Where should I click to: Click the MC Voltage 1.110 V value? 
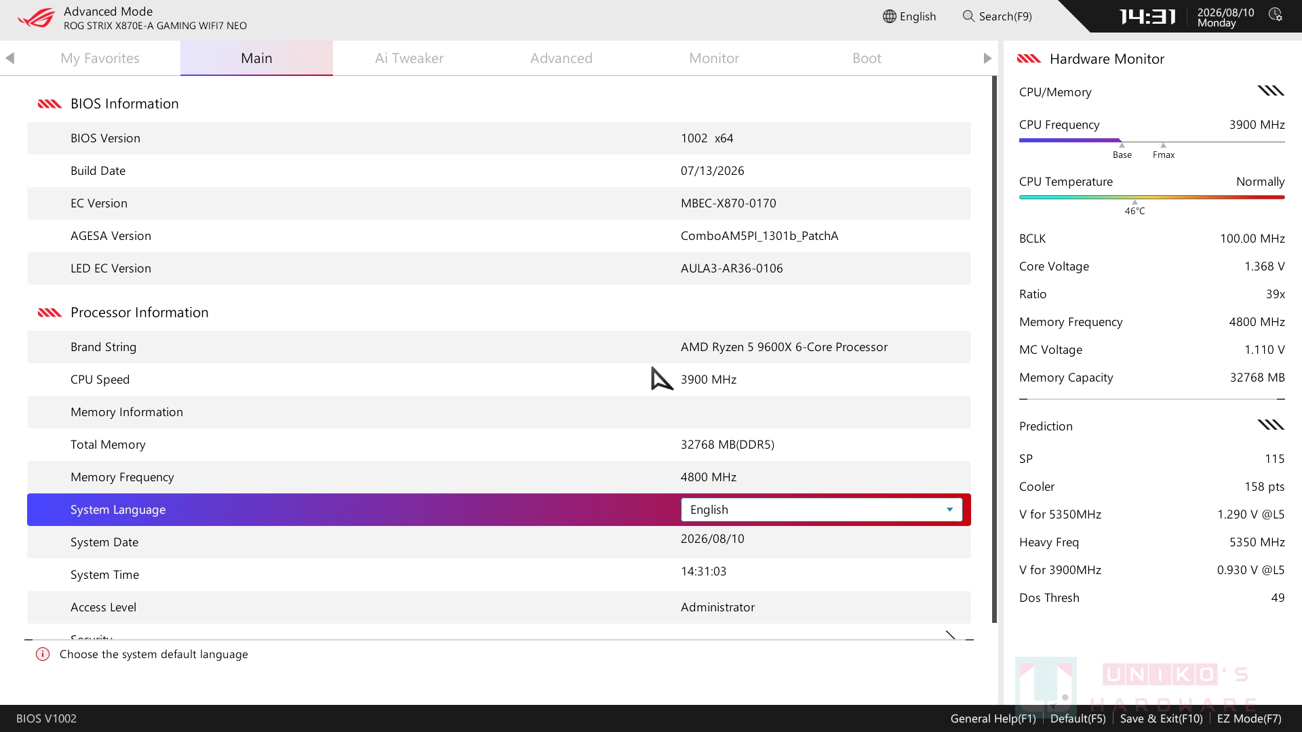[1264, 350]
